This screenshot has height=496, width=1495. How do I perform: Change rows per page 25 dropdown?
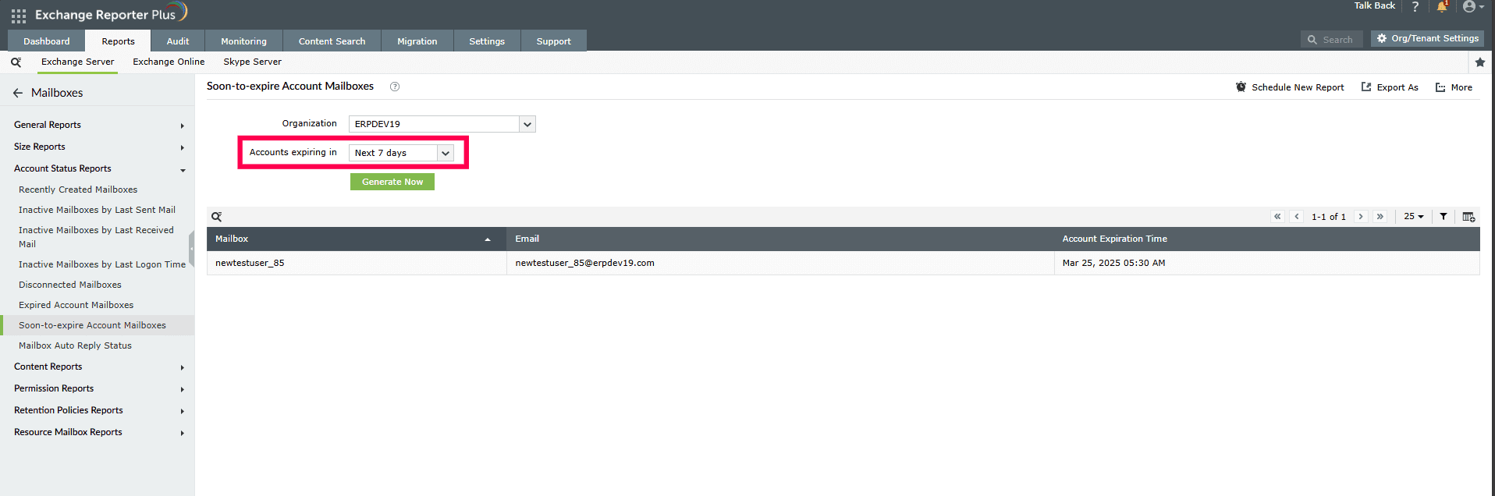tap(1414, 217)
